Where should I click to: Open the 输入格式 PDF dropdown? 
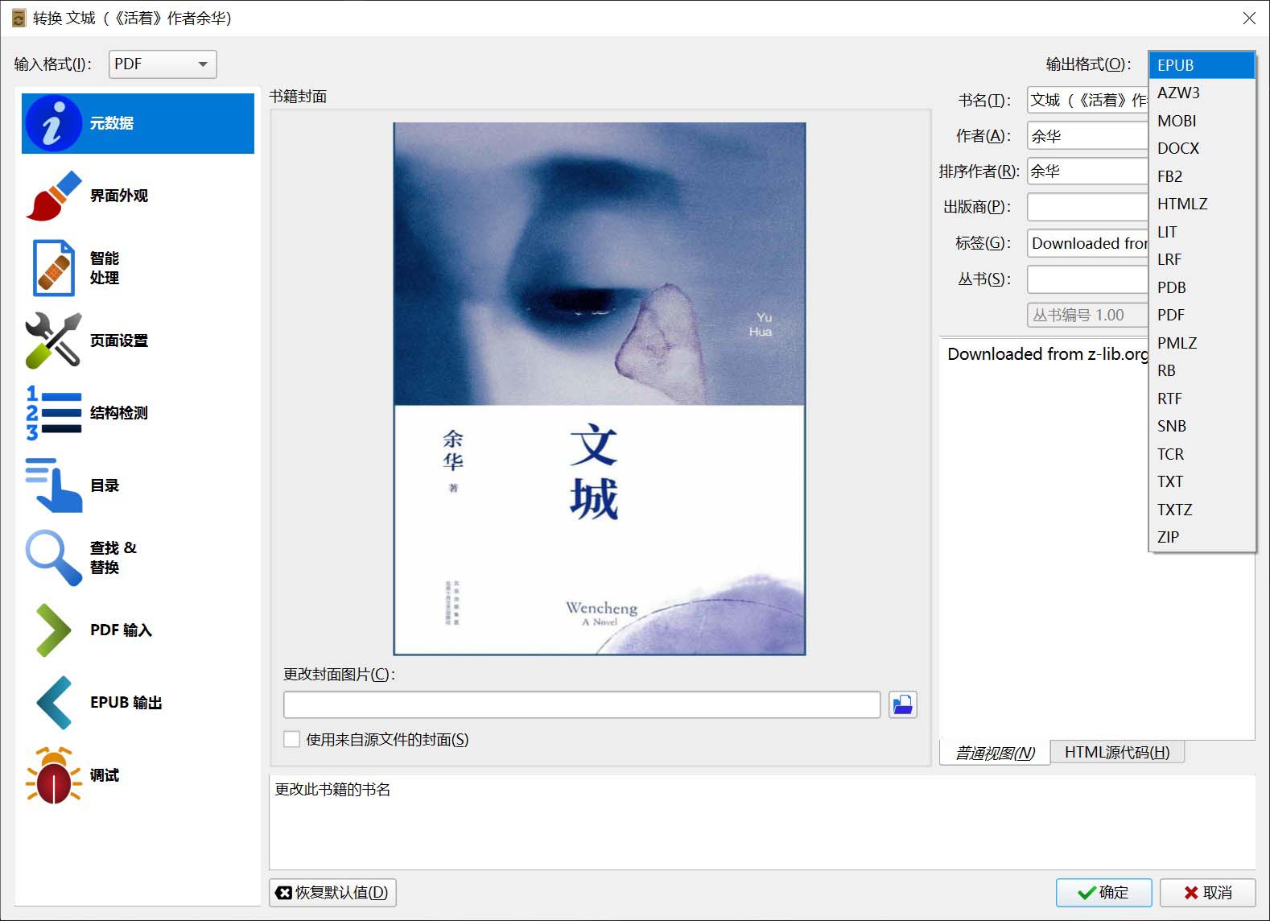coord(163,64)
